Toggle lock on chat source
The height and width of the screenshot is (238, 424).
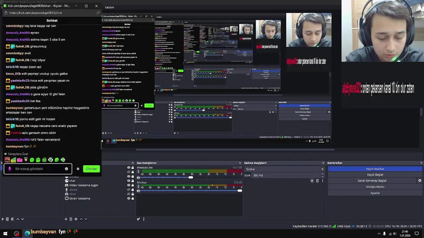pos(133,181)
